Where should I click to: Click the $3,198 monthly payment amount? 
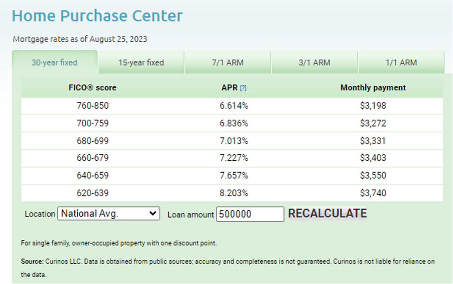(373, 106)
